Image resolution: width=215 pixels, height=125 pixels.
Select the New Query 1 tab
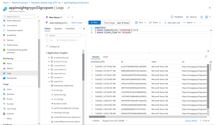coord(56,17)
